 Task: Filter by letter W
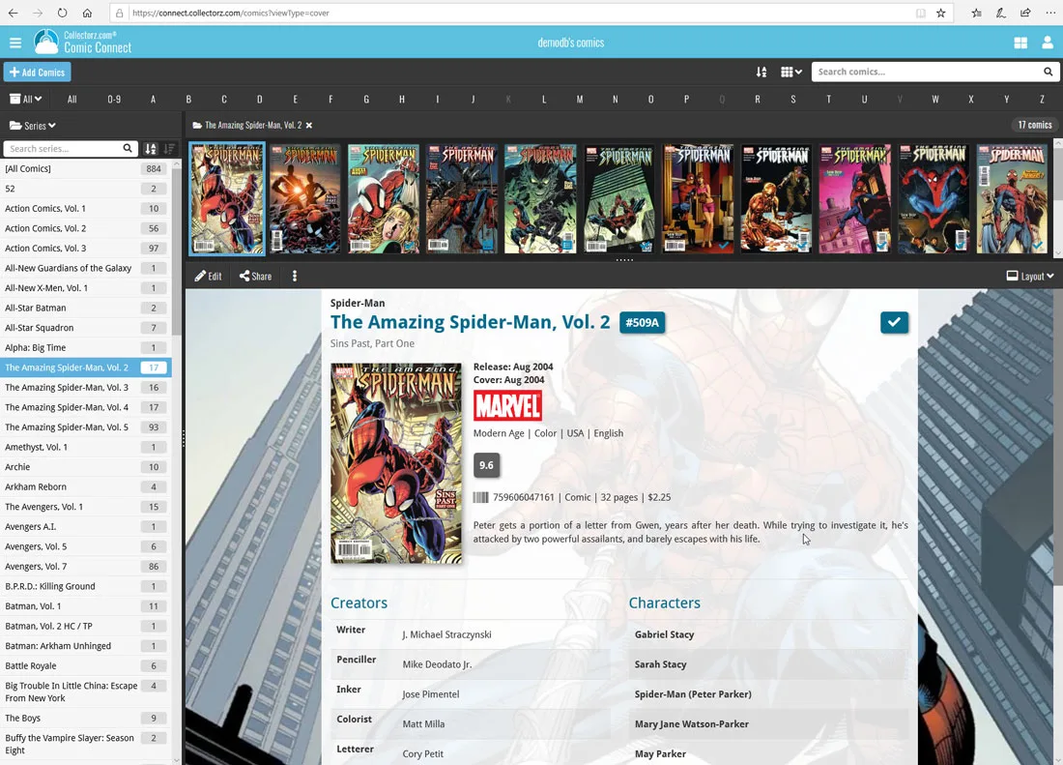point(935,99)
